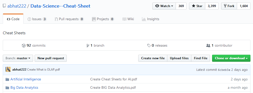This screenshot has width=253, height=93.
Task: Click the Pull requests count badge showing 0
Action: pyautogui.click(x=82, y=19)
